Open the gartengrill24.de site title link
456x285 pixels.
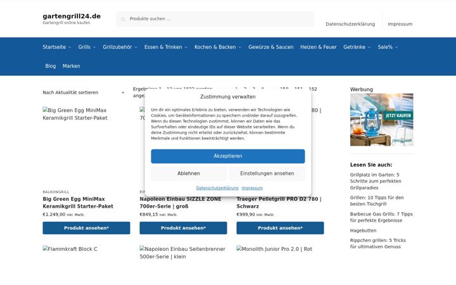coord(72,16)
